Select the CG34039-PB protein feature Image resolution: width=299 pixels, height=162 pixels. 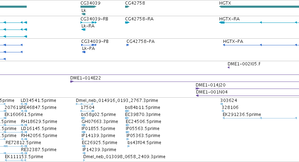pyautogui.click(x=89, y=45)
